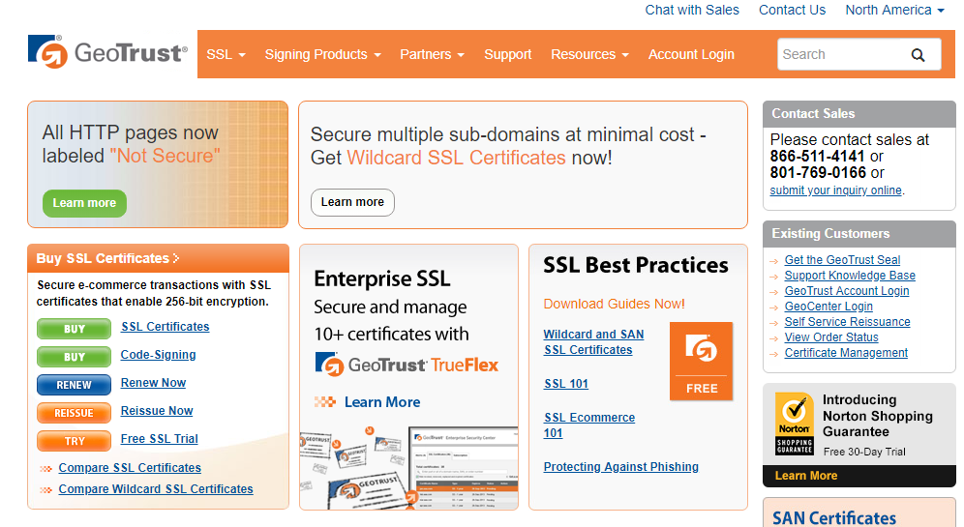964x527 pixels.
Task: Click the orange REISSUE button
Action: pos(74,413)
